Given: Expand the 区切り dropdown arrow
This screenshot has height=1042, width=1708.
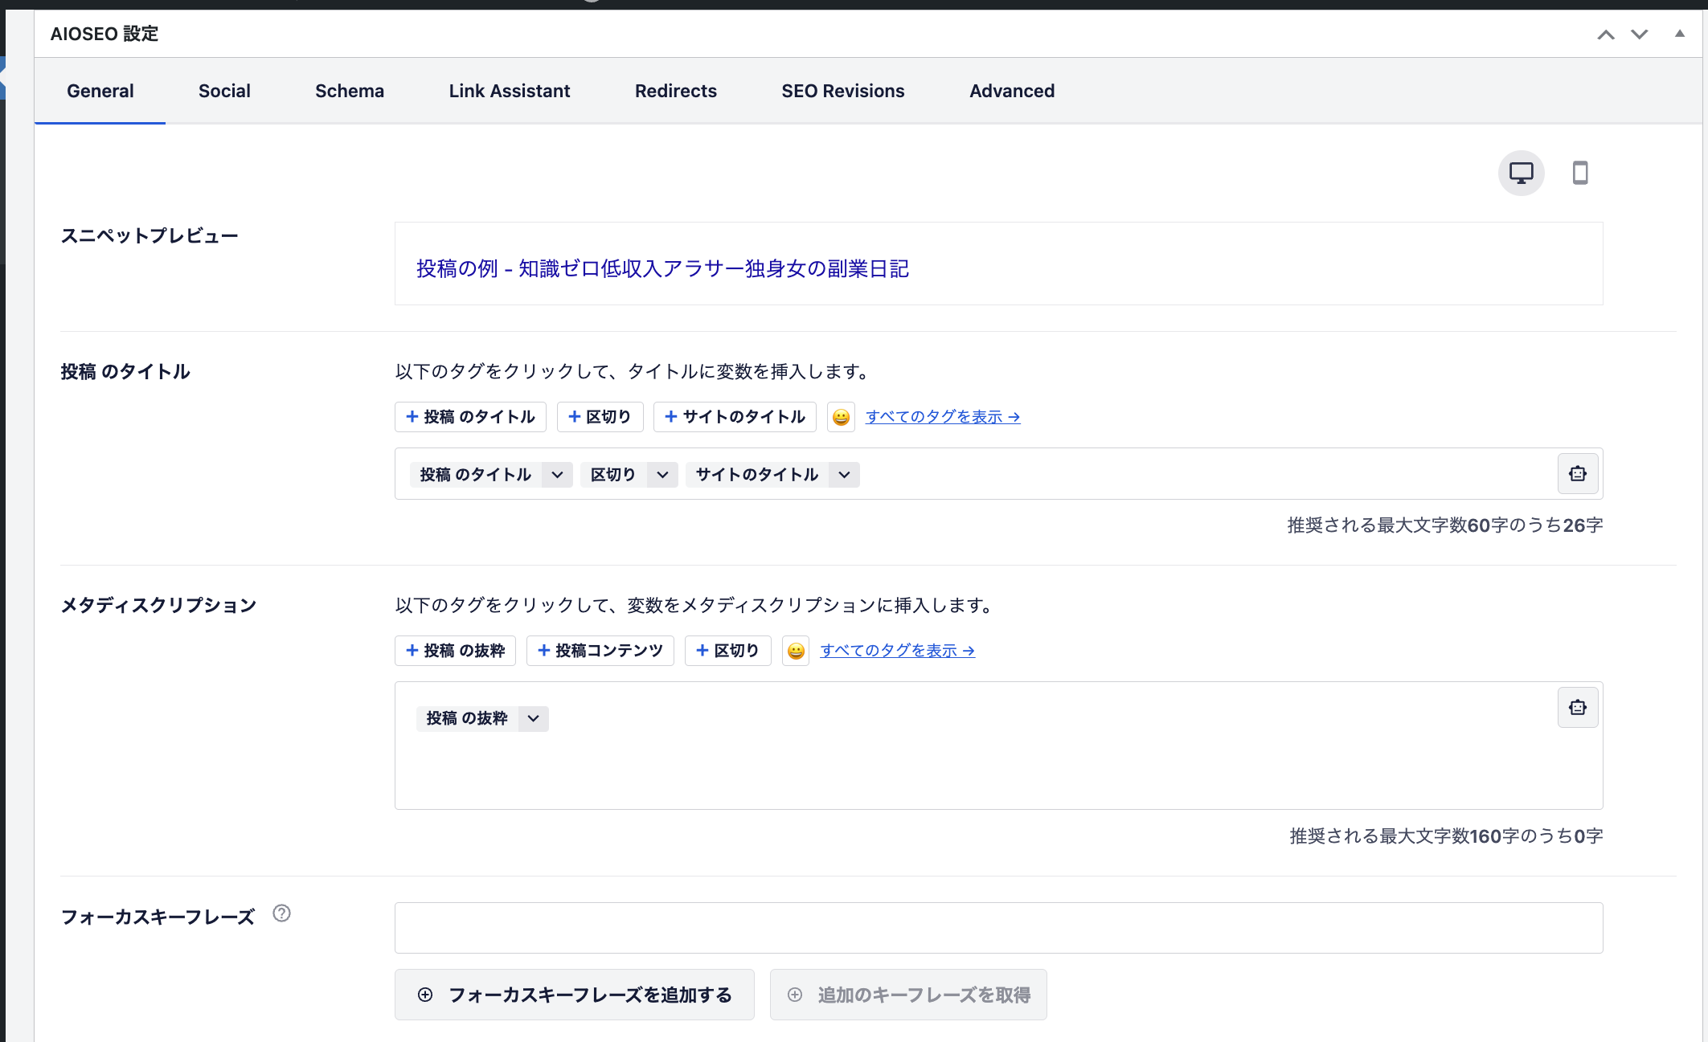Looking at the screenshot, I should coord(661,475).
